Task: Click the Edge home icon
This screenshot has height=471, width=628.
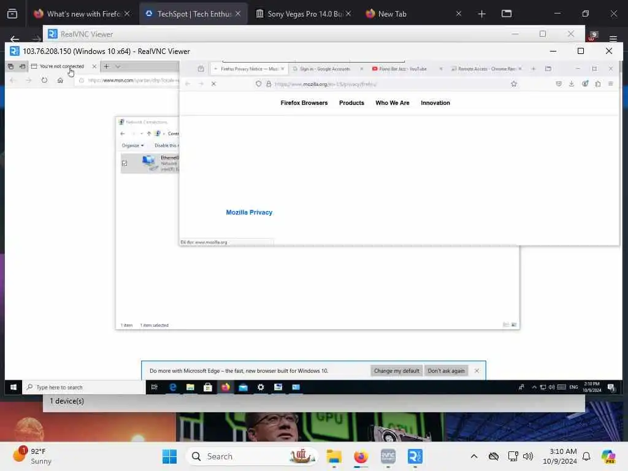Action: 60,80
